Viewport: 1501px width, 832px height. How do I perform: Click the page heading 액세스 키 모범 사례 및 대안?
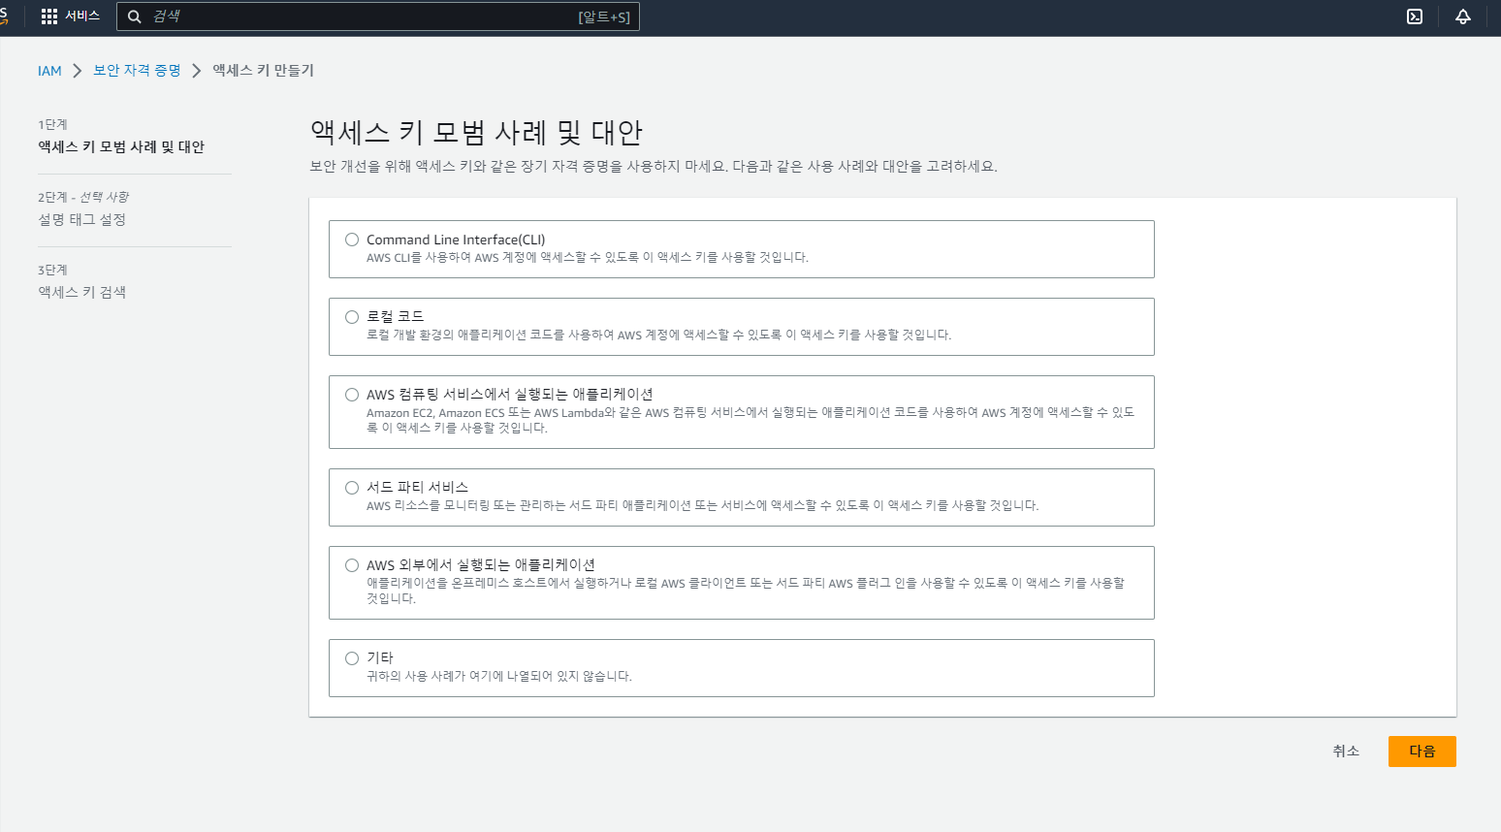click(476, 132)
